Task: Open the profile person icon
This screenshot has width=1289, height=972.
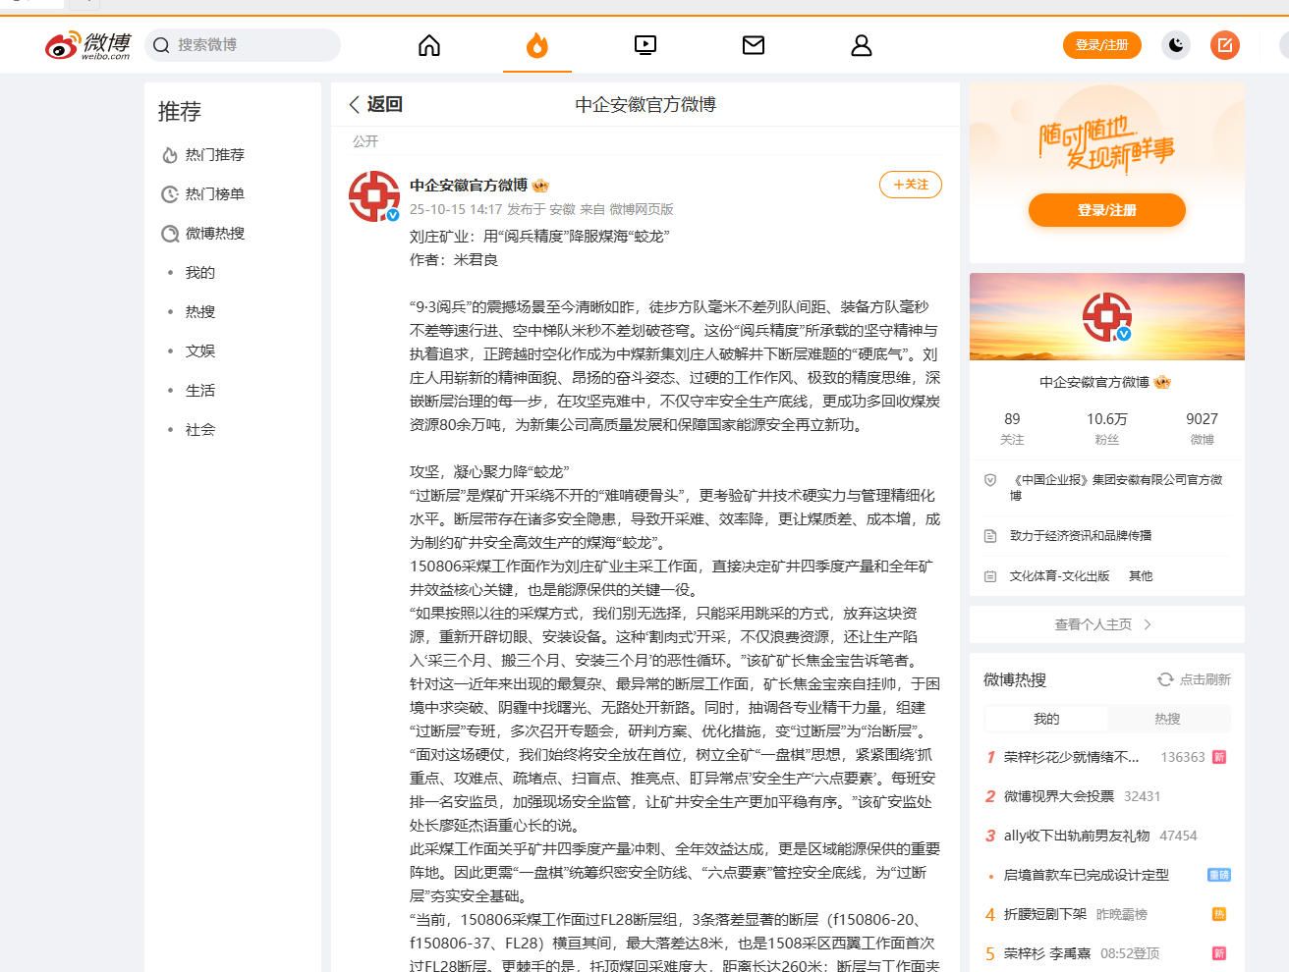Action: pyautogui.click(x=862, y=45)
